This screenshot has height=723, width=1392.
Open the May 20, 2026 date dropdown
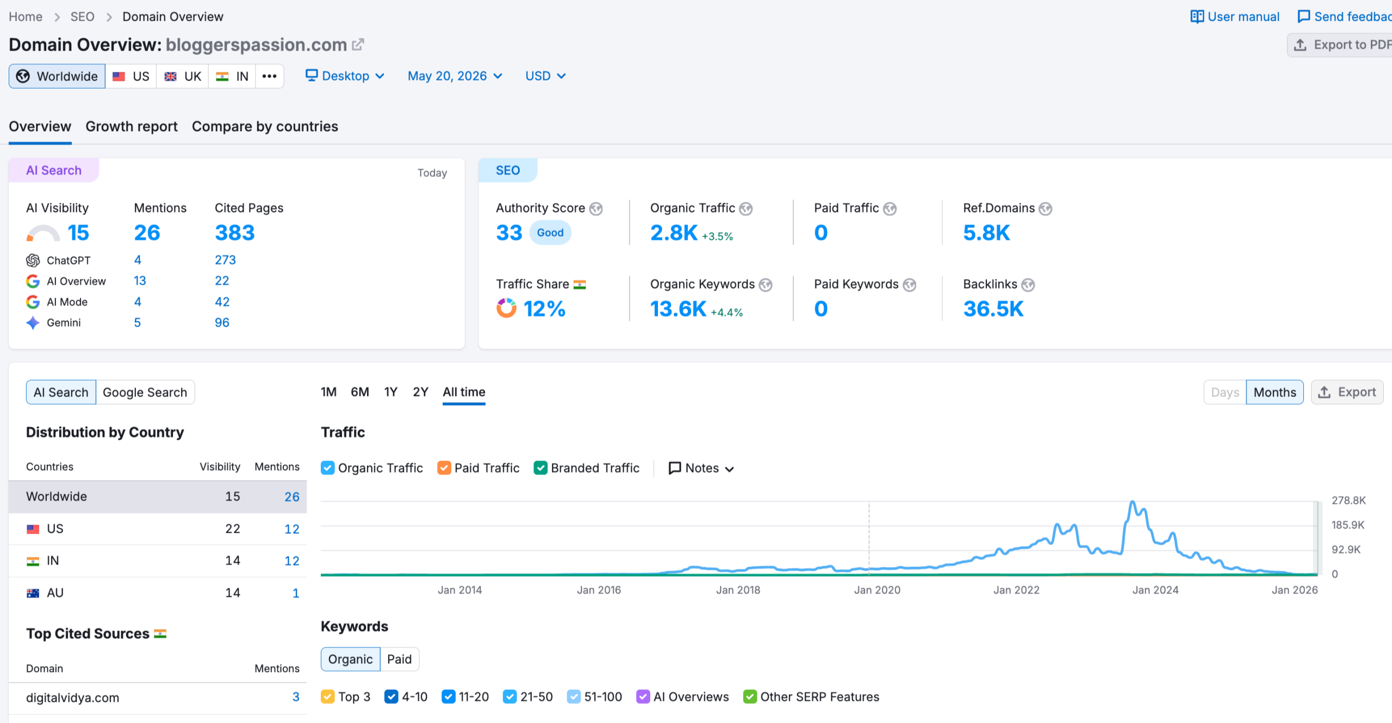coord(455,76)
